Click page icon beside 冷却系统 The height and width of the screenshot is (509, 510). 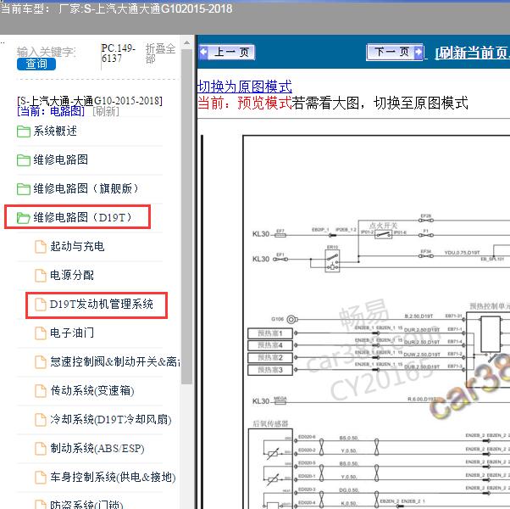(x=41, y=420)
